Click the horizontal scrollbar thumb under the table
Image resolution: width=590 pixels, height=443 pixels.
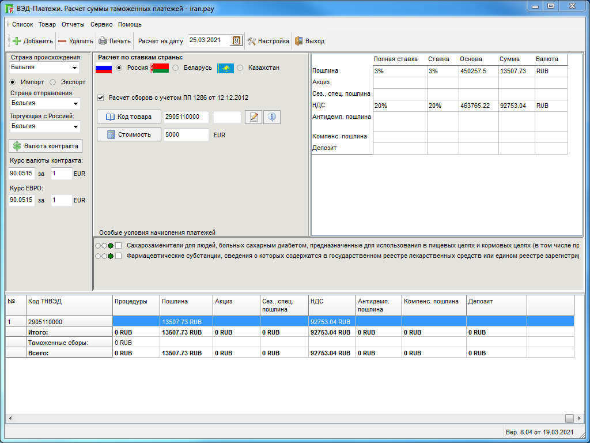pos(569,419)
